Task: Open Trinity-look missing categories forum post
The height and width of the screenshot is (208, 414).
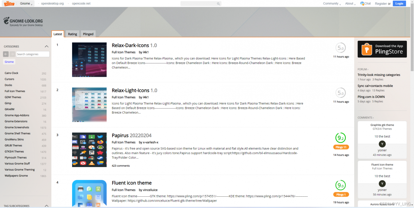Action: (x=379, y=75)
